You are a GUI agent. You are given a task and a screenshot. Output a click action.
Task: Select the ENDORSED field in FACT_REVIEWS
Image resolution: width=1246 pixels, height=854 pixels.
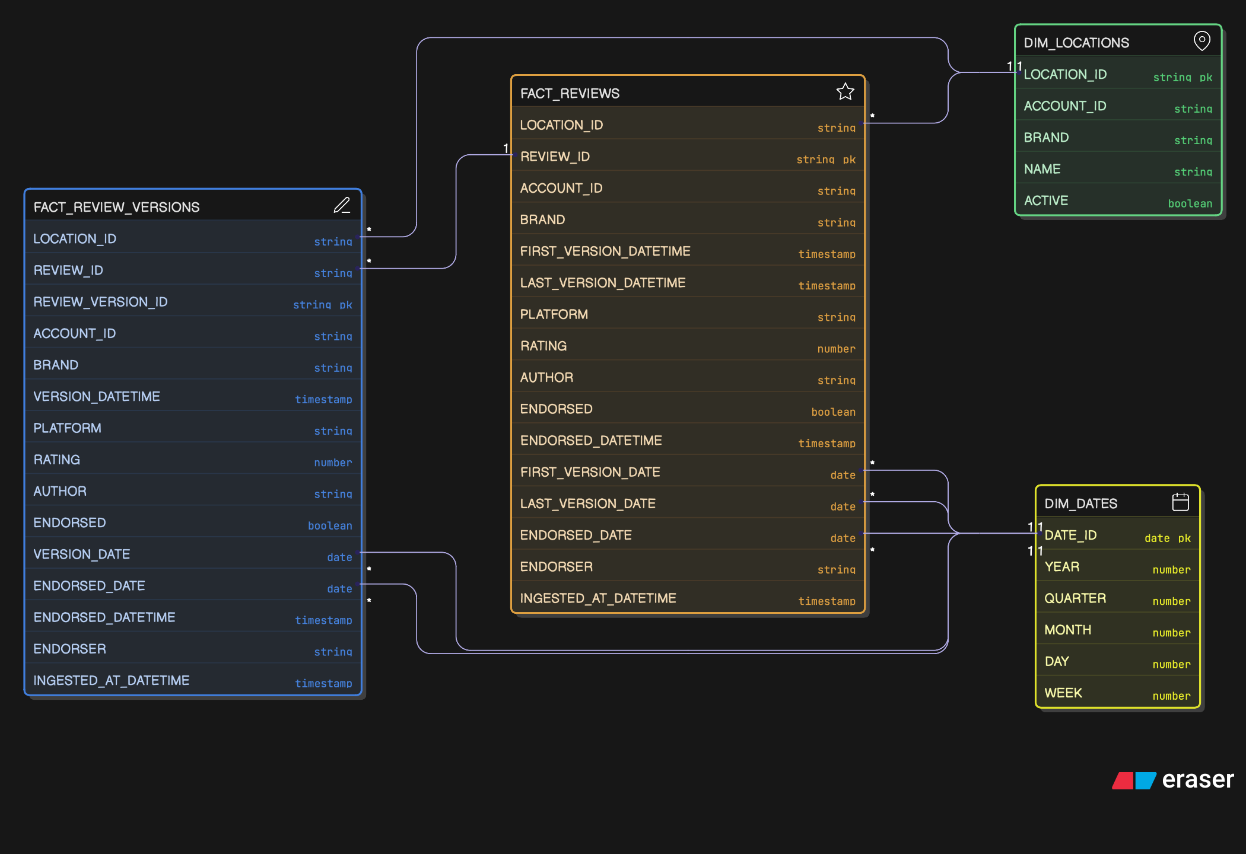pyautogui.click(x=556, y=409)
